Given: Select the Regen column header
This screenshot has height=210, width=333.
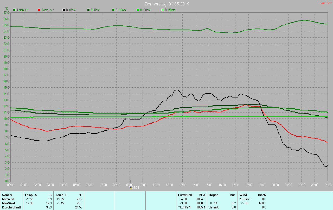Looking at the screenshot, I should tap(213, 195).
